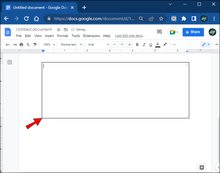Open the View menu
The image size is (220, 173).
(x=38, y=36)
